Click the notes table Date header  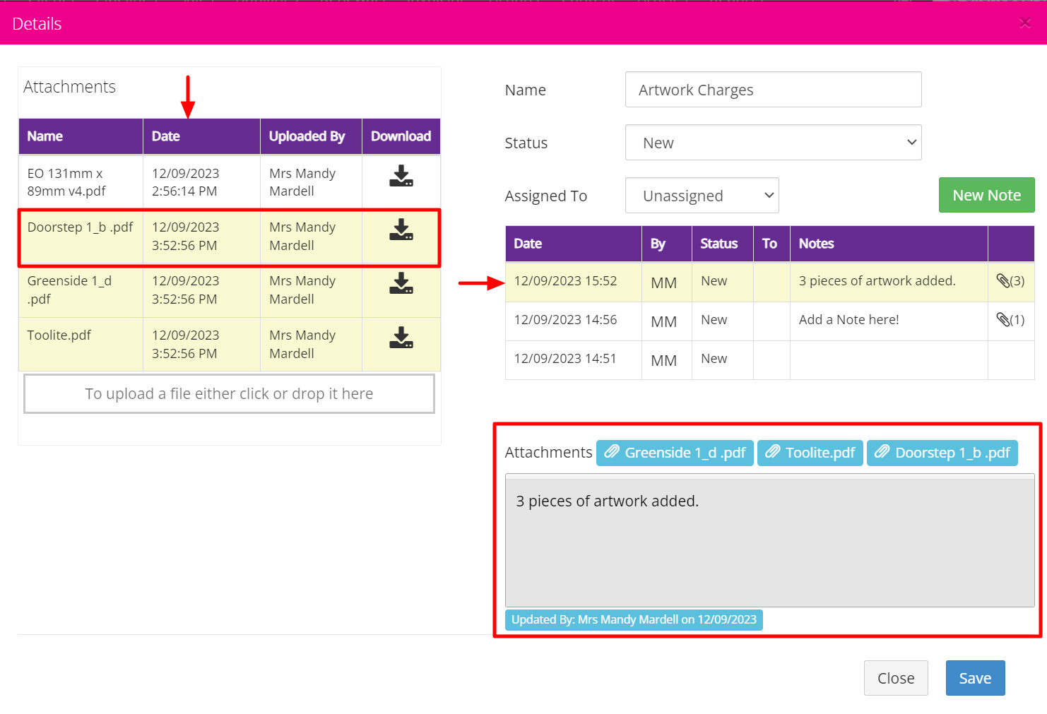(573, 244)
